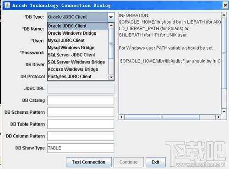This screenshot has width=229, height=169.
Task: Click the Java icon in title bar
Action: coord(7,5)
